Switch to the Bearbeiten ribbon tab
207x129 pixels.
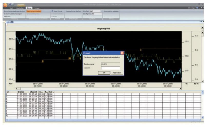pos(20,8)
